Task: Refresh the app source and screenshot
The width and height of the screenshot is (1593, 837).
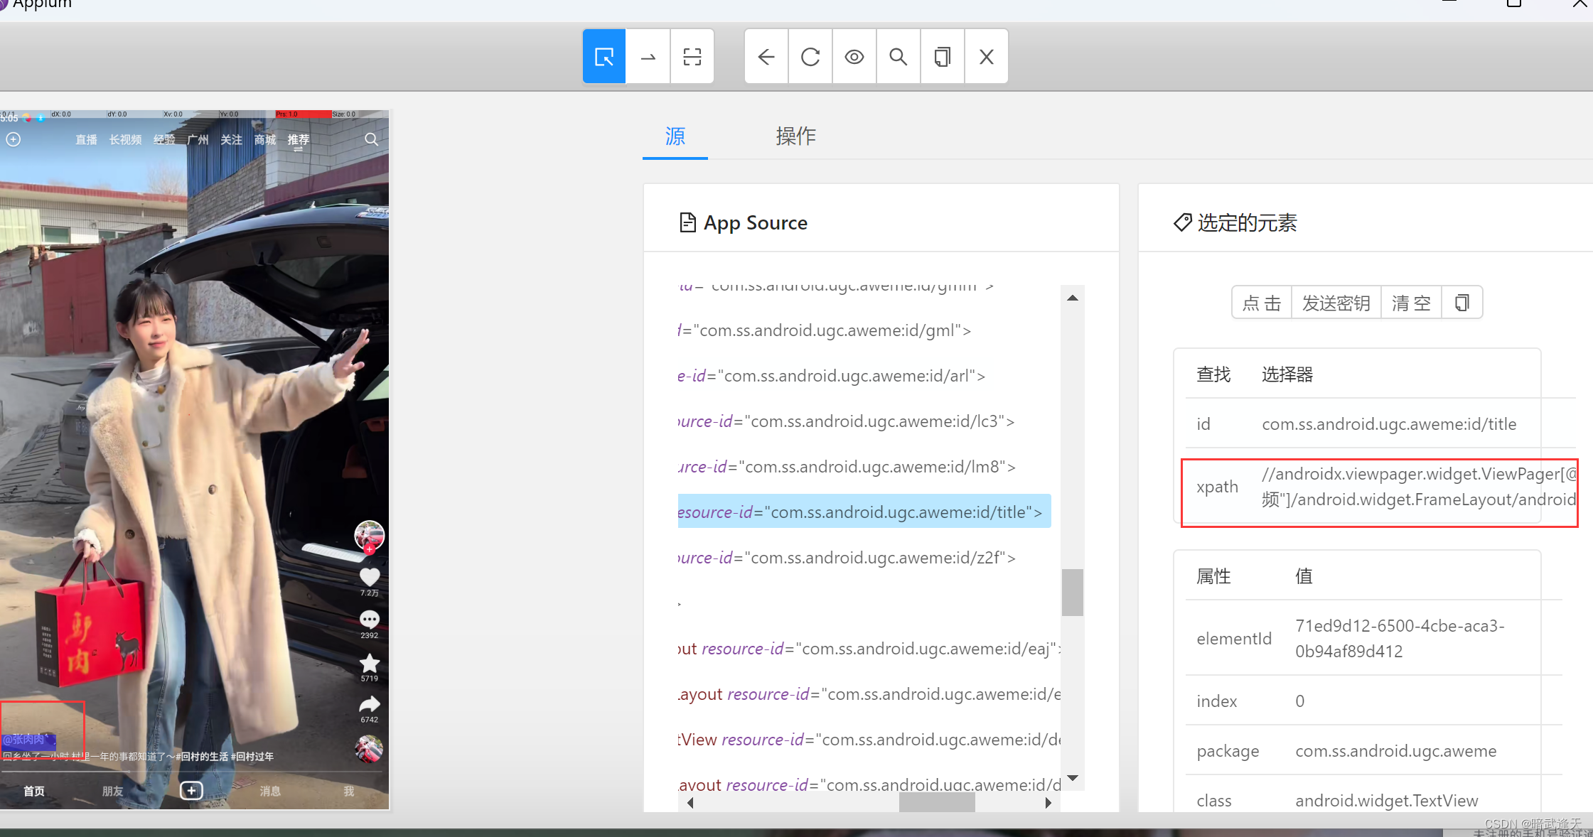Action: pos(810,57)
